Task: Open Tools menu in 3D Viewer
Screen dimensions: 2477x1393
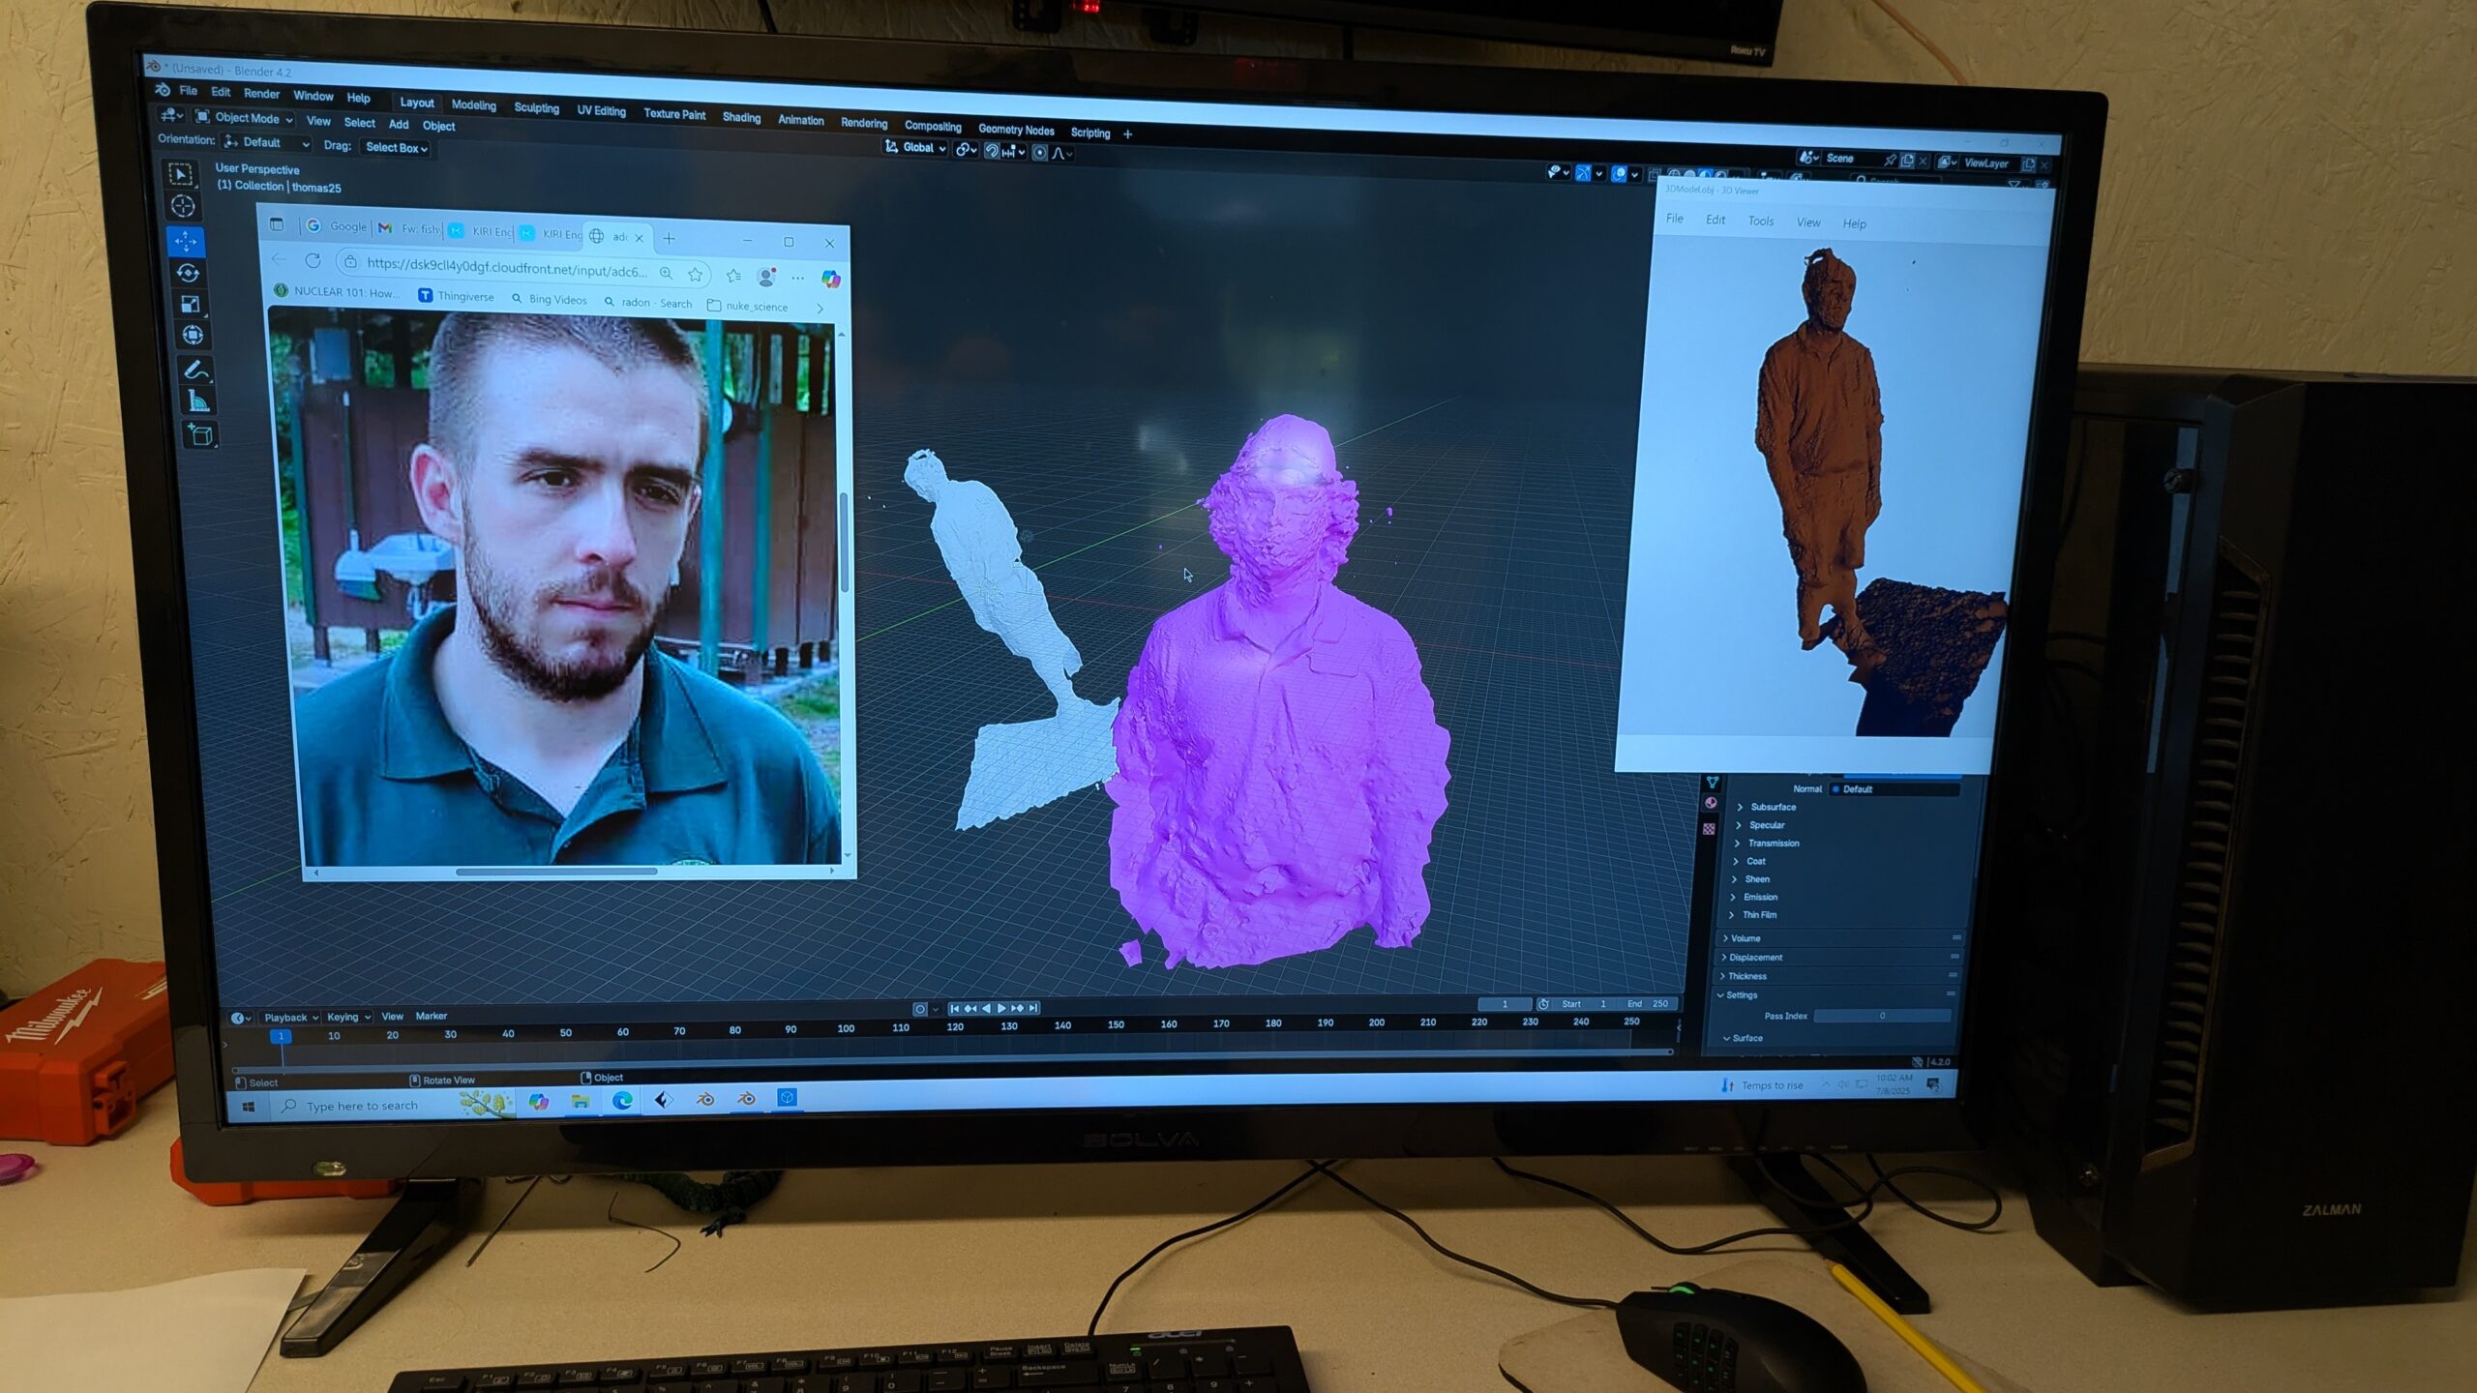Action: click(1760, 222)
